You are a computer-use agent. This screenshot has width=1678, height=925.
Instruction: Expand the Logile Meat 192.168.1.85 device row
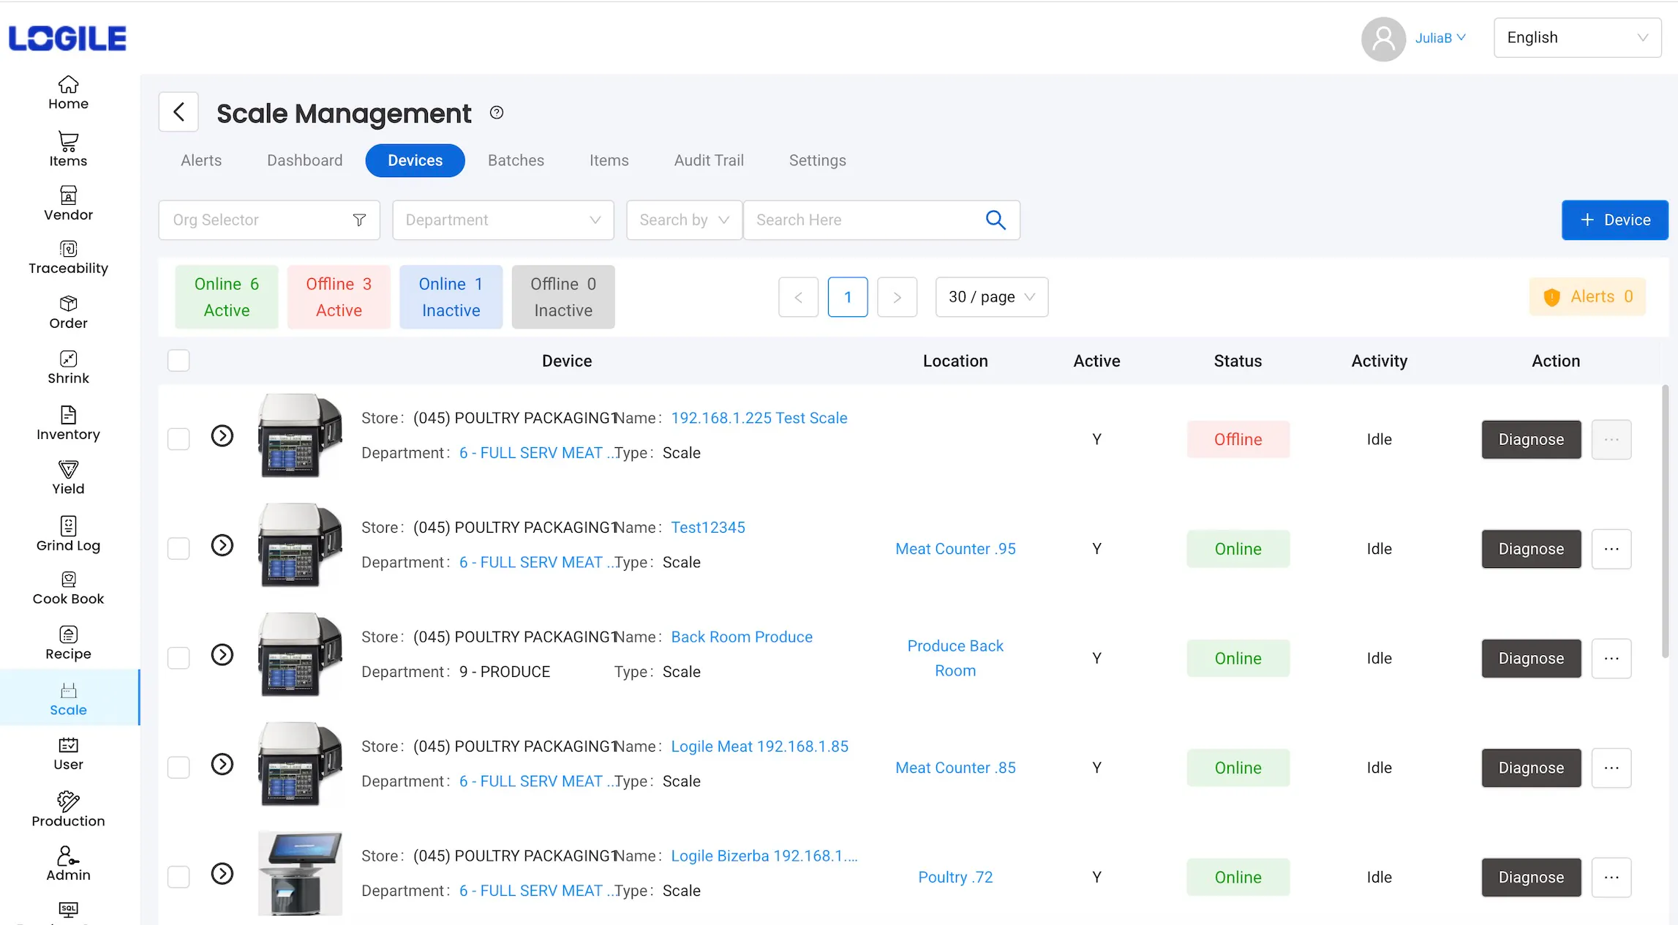(222, 765)
